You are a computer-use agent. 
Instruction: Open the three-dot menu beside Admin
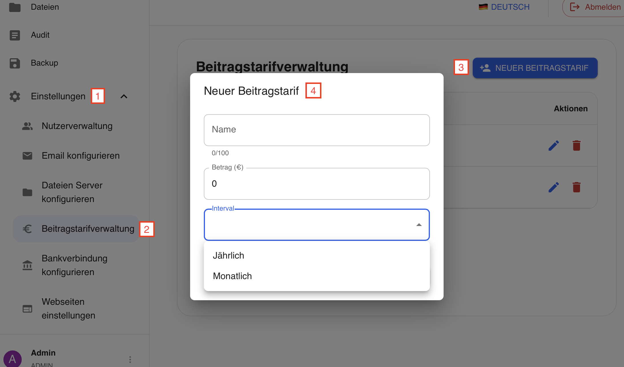click(130, 359)
